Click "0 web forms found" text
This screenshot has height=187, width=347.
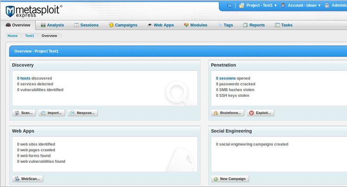click(x=34, y=156)
